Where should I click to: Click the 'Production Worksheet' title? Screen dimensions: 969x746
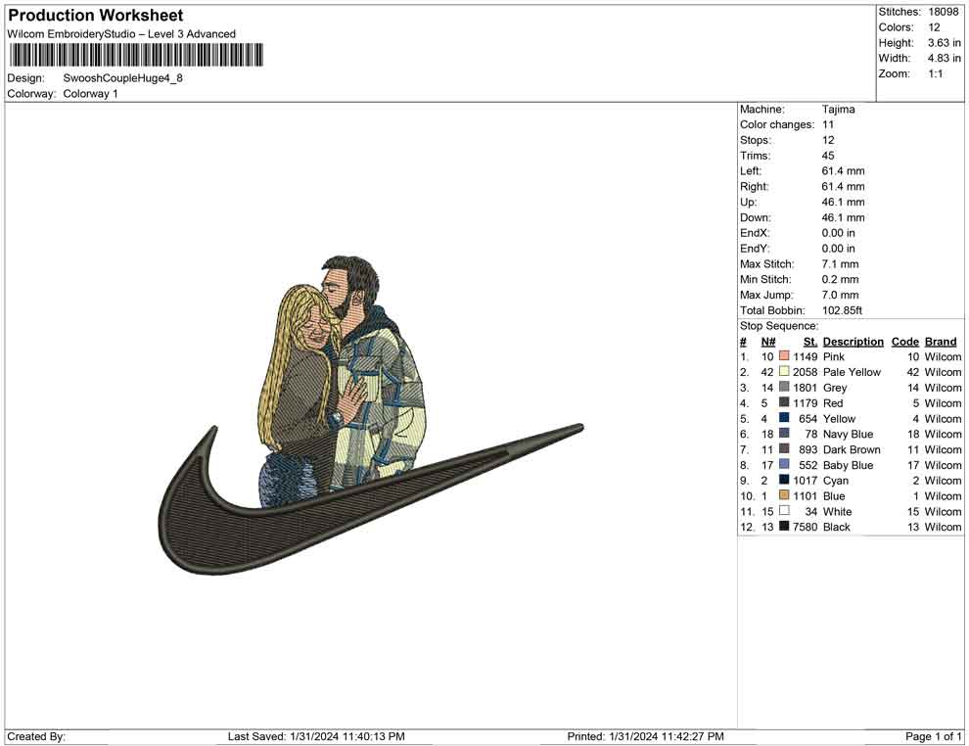coord(96,16)
